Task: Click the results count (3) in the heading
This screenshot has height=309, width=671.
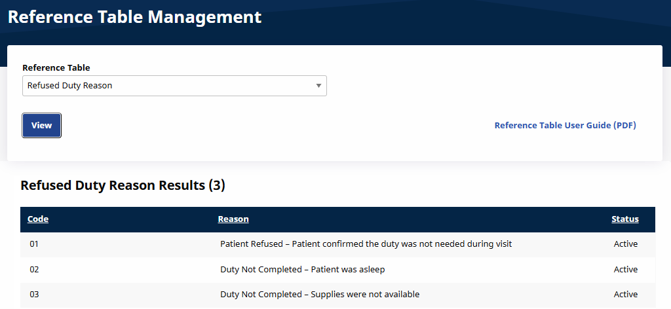Action: (217, 186)
